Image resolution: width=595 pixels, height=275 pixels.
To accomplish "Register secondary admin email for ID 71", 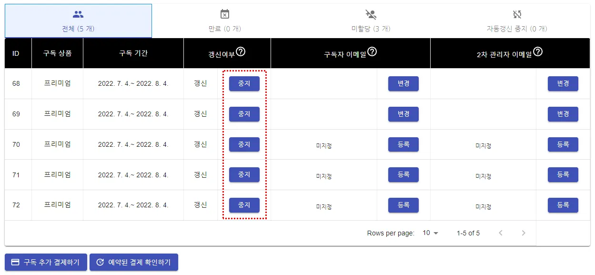I will [x=563, y=175].
